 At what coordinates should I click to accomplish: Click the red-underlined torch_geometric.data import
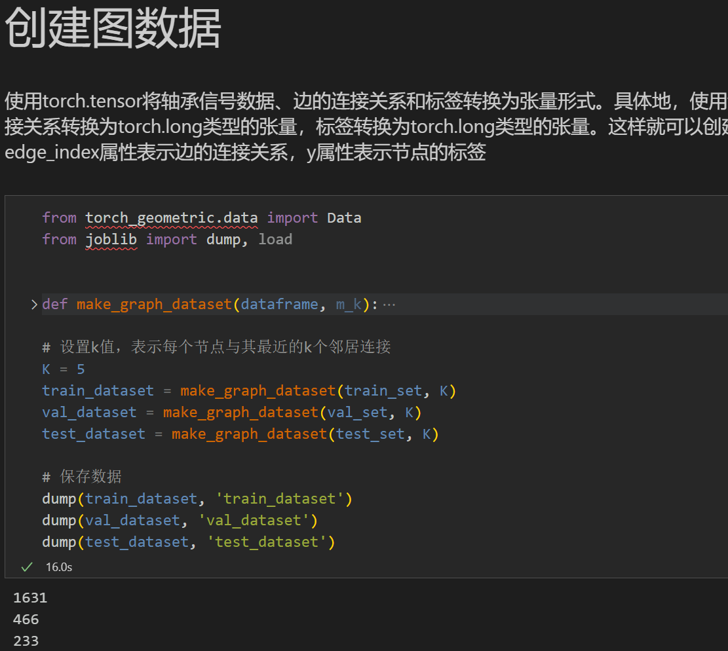pos(172,217)
